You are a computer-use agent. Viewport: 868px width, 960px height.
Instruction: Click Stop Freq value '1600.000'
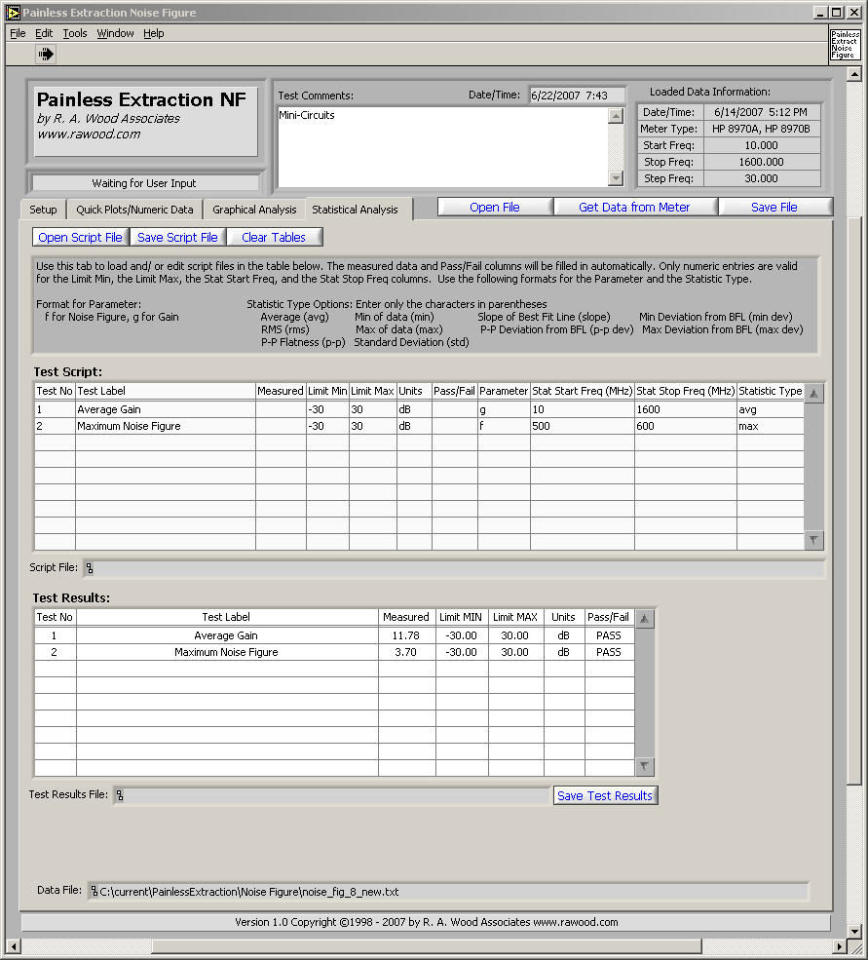[762, 162]
